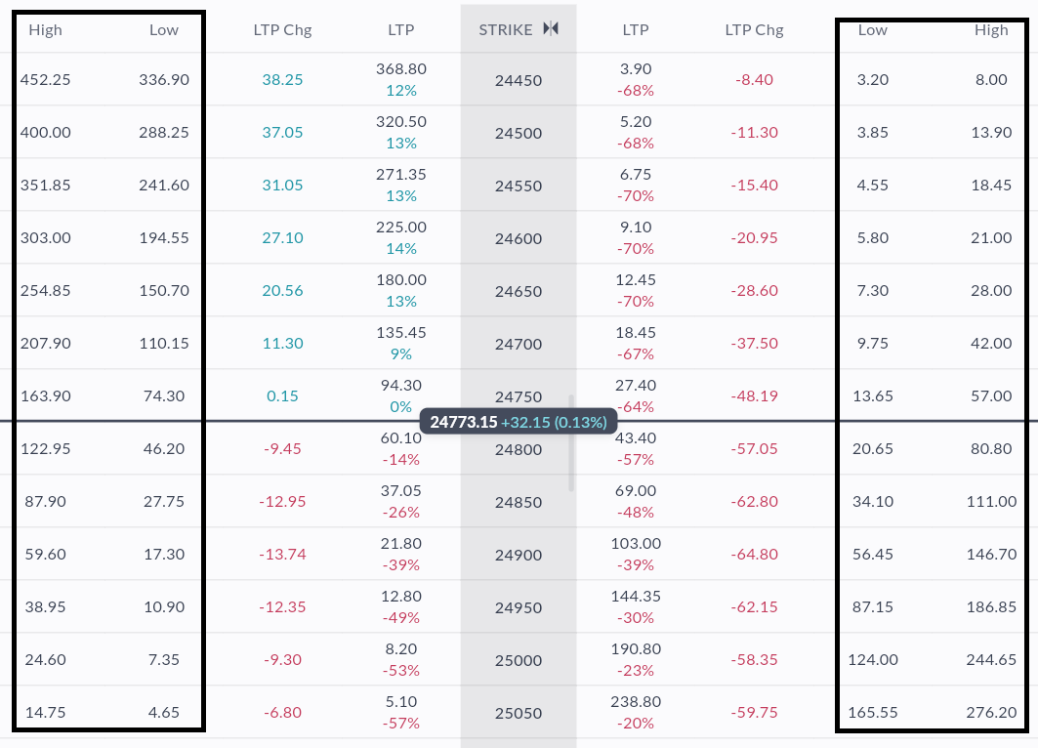
Task: Click the spot price 24773.15 badge
Action: click(x=519, y=422)
